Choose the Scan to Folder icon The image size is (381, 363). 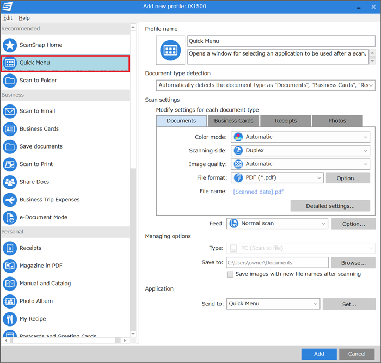[10, 81]
